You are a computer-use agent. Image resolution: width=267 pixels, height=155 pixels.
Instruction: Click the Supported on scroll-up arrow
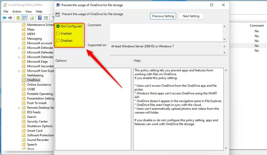224,46
